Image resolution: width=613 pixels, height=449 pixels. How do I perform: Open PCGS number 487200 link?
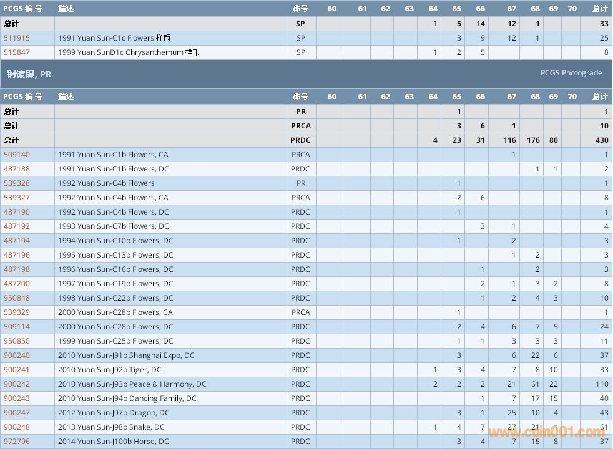tap(17, 284)
